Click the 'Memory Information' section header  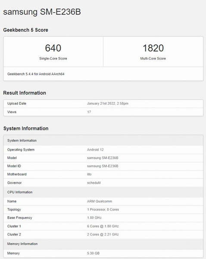click(103, 244)
